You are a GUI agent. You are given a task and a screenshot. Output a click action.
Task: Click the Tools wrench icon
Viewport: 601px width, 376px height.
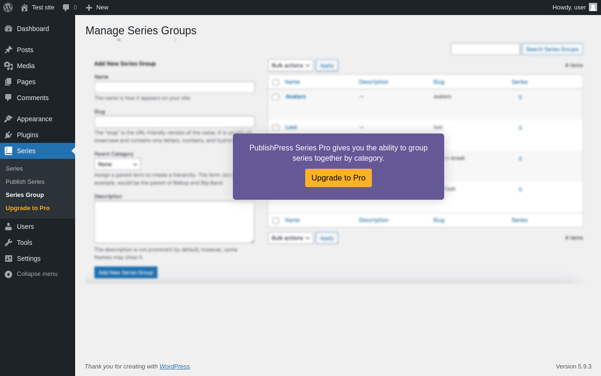8,243
